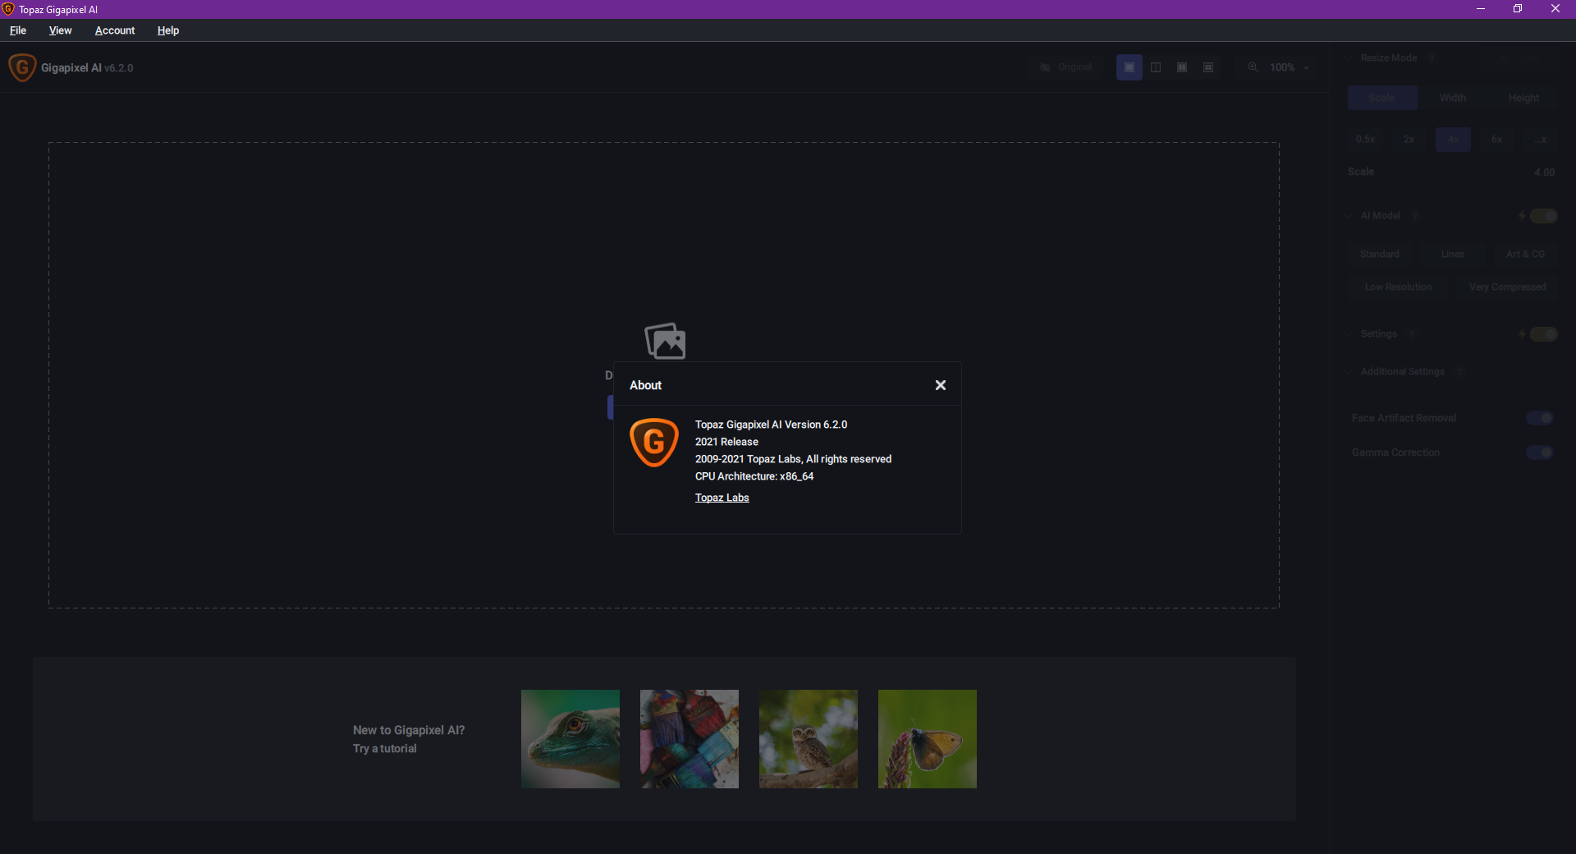Open the Help menu
The height and width of the screenshot is (854, 1576).
(168, 30)
